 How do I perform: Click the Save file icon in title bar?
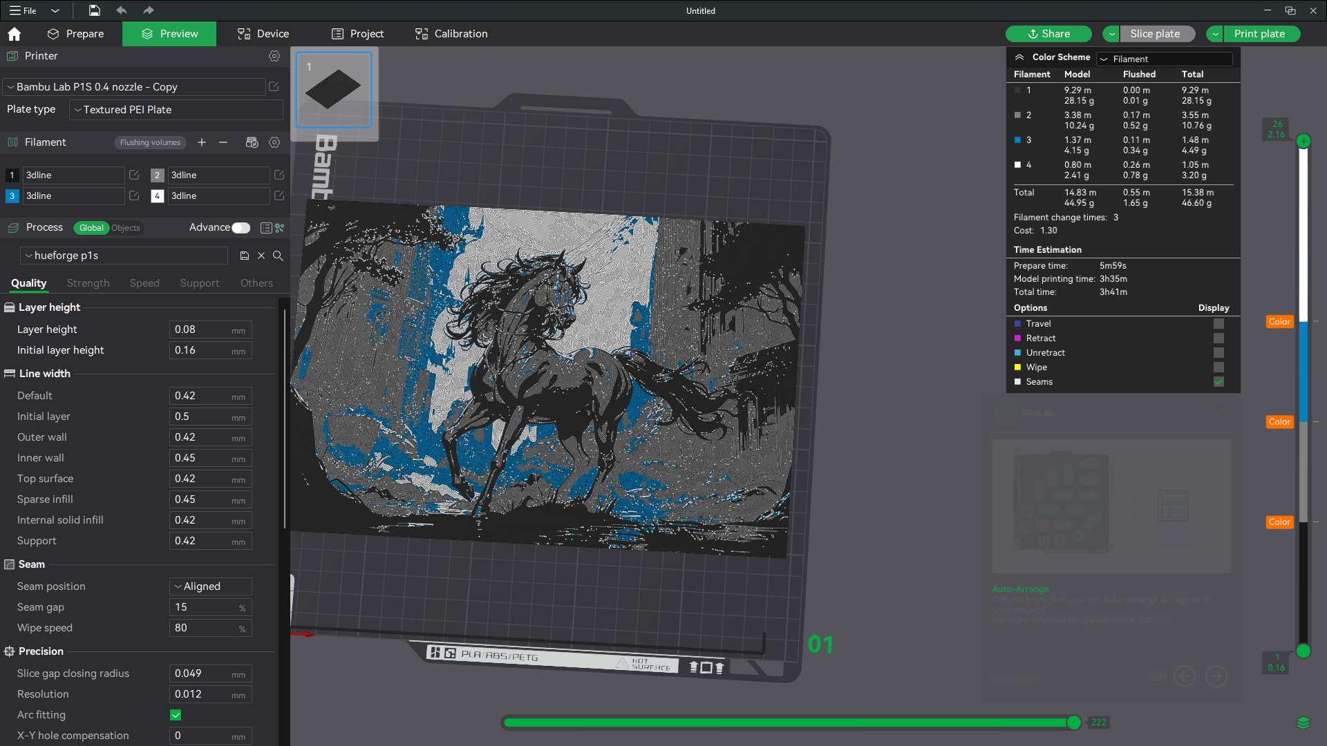[95, 10]
